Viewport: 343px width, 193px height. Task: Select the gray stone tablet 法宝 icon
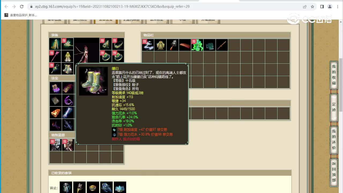coord(55,100)
